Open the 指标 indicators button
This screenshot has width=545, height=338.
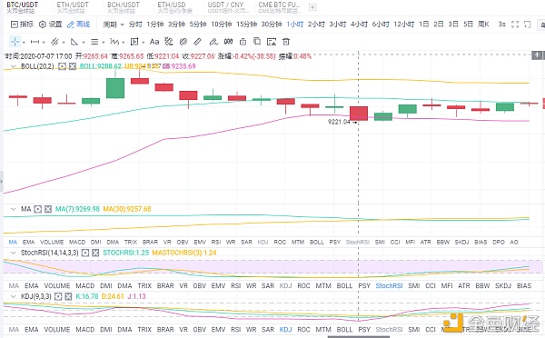[x=22, y=25]
